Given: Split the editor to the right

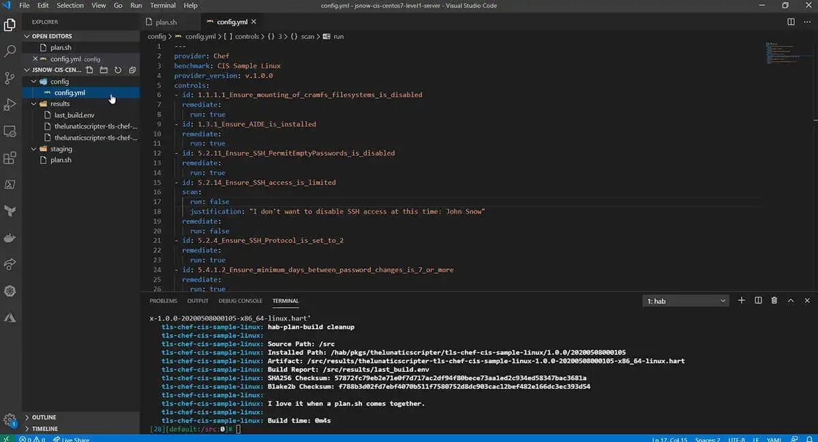Looking at the screenshot, I should pos(791,22).
